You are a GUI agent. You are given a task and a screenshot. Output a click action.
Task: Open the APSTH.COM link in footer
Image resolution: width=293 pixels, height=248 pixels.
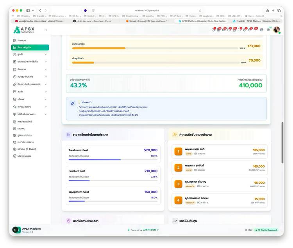150,230
